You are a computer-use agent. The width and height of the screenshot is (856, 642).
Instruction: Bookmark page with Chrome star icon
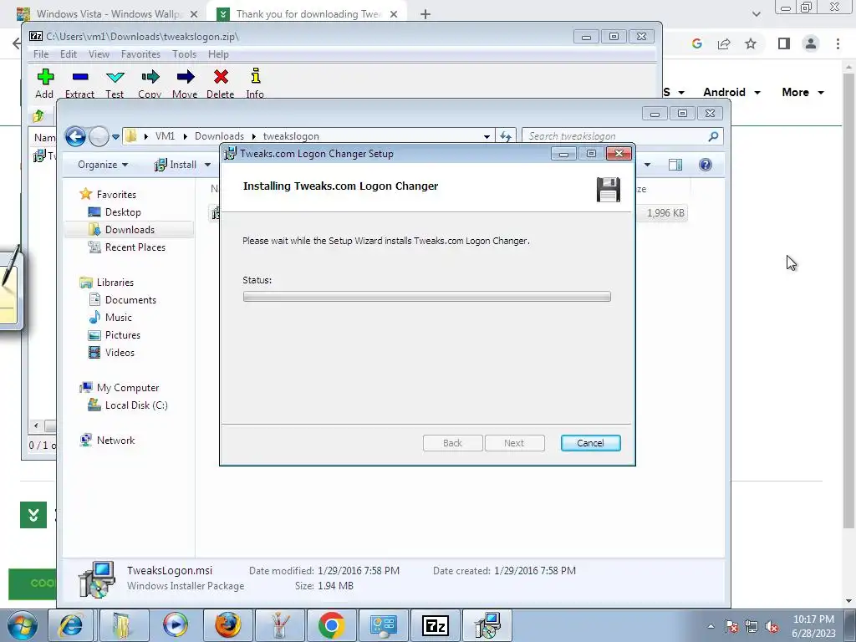pyautogui.click(x=751, y=43)
